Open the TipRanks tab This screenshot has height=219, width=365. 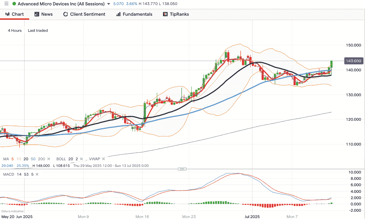[176, 14]
